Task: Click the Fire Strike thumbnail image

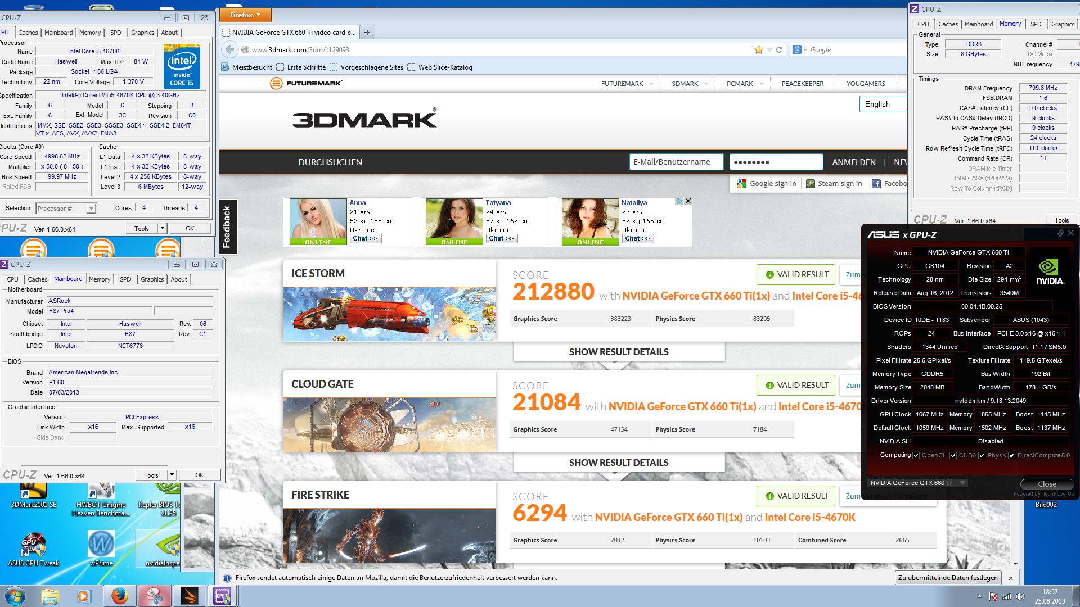Action: point(389,535)
